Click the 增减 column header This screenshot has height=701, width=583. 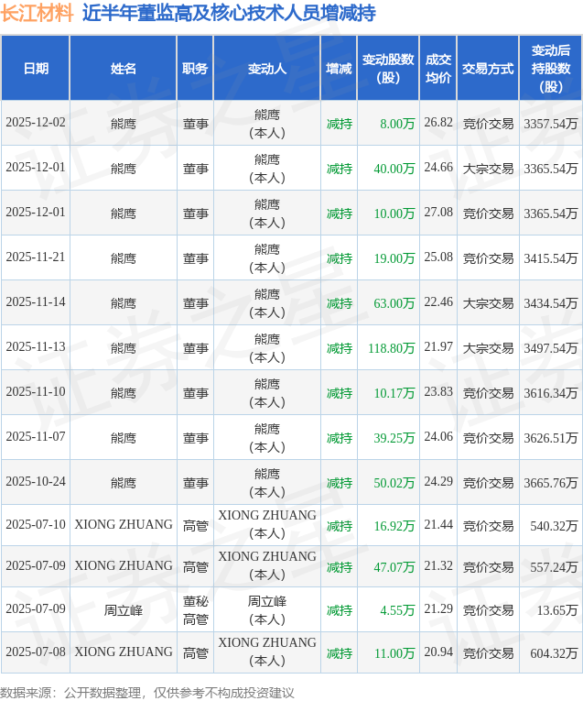pyautogui.click(x=339, y=69)
